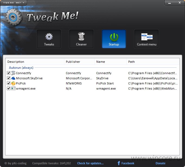The image size is (185, 167).
Task: Minimize the Tweak Me! window
Action: click(x=170, y=3)
